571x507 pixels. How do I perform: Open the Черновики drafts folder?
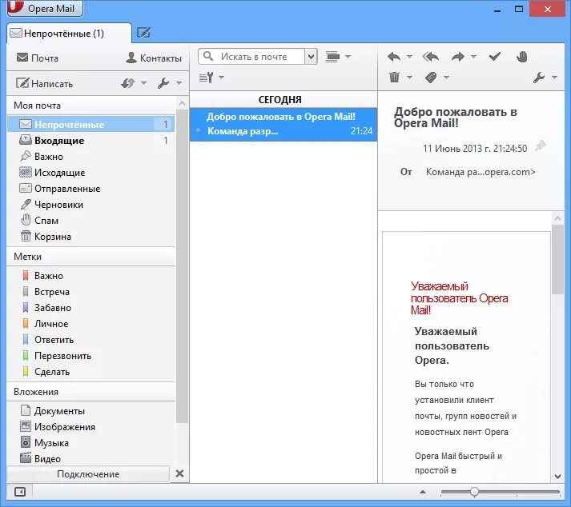90,205
